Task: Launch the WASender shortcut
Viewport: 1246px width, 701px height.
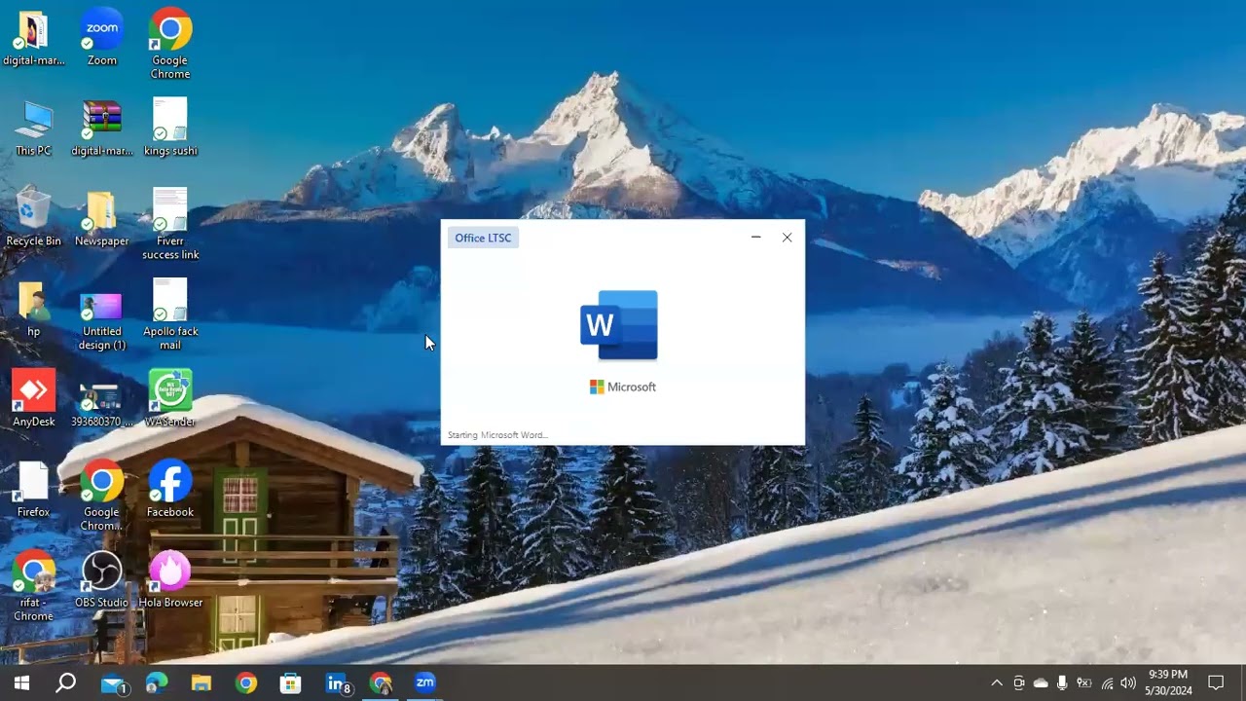Action: pyautogui.click(x=170, y=399)
